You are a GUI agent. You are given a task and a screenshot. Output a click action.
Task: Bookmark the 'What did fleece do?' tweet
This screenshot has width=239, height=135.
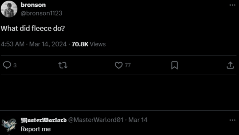coord(175,66)
